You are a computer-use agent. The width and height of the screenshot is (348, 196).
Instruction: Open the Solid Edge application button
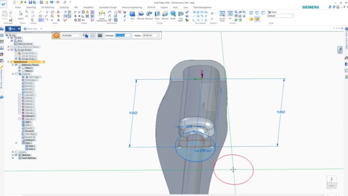[x=4, y=4]
